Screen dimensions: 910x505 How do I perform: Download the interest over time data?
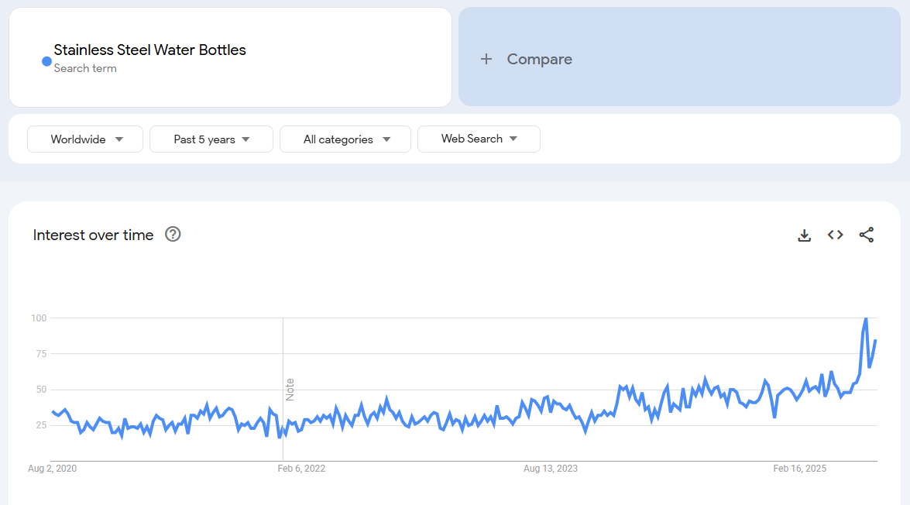pyautogui.click(x=804, y=235)
